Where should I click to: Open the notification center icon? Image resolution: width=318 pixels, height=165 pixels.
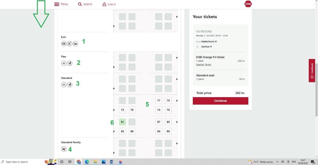pos(313,162)
